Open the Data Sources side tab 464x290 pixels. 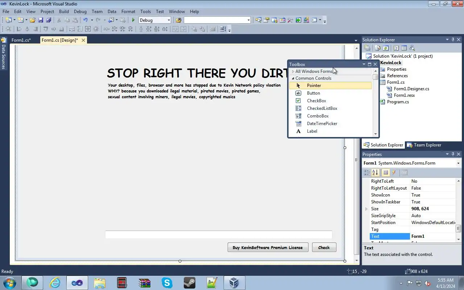(x=4, y=54)
